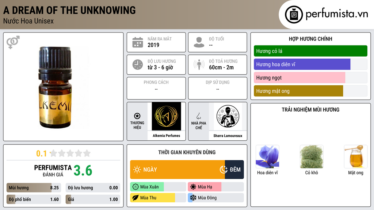Click the unisex gender symbol icon
The width and height of the screenshot is (374, 210).
[13, 42]
